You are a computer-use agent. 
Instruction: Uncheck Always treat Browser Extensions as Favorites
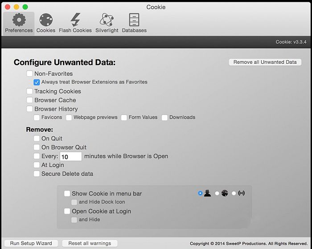37,82
